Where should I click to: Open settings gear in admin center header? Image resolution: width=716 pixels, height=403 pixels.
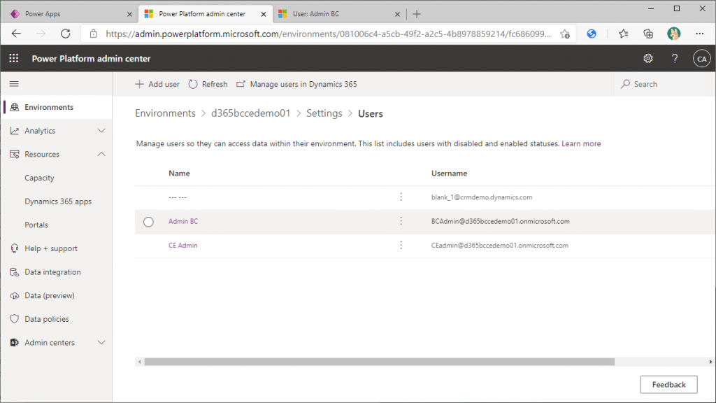point(648,59)
